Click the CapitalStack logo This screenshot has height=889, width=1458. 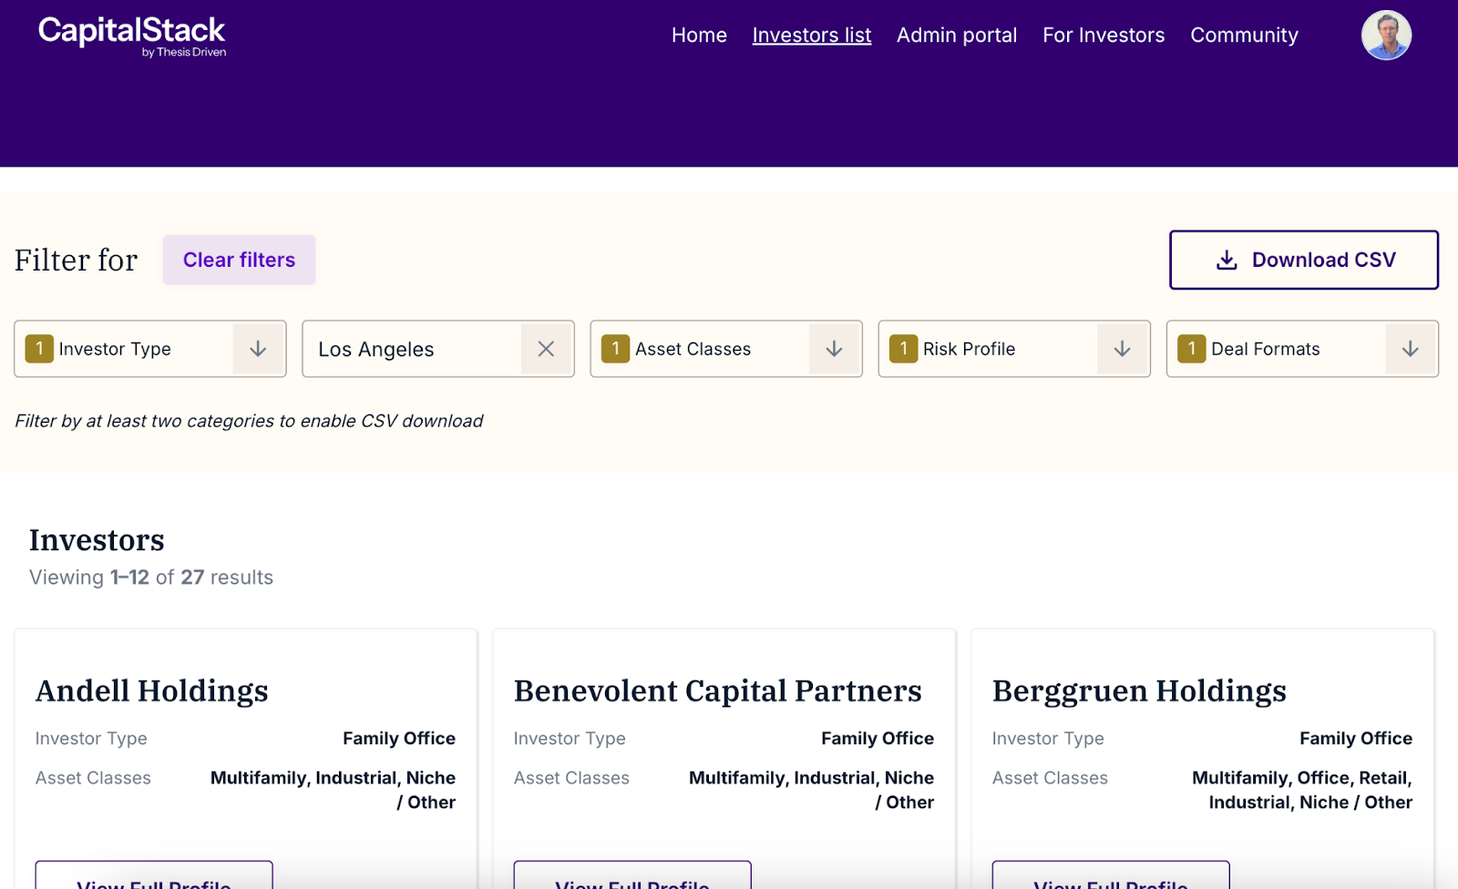point(132,36)
